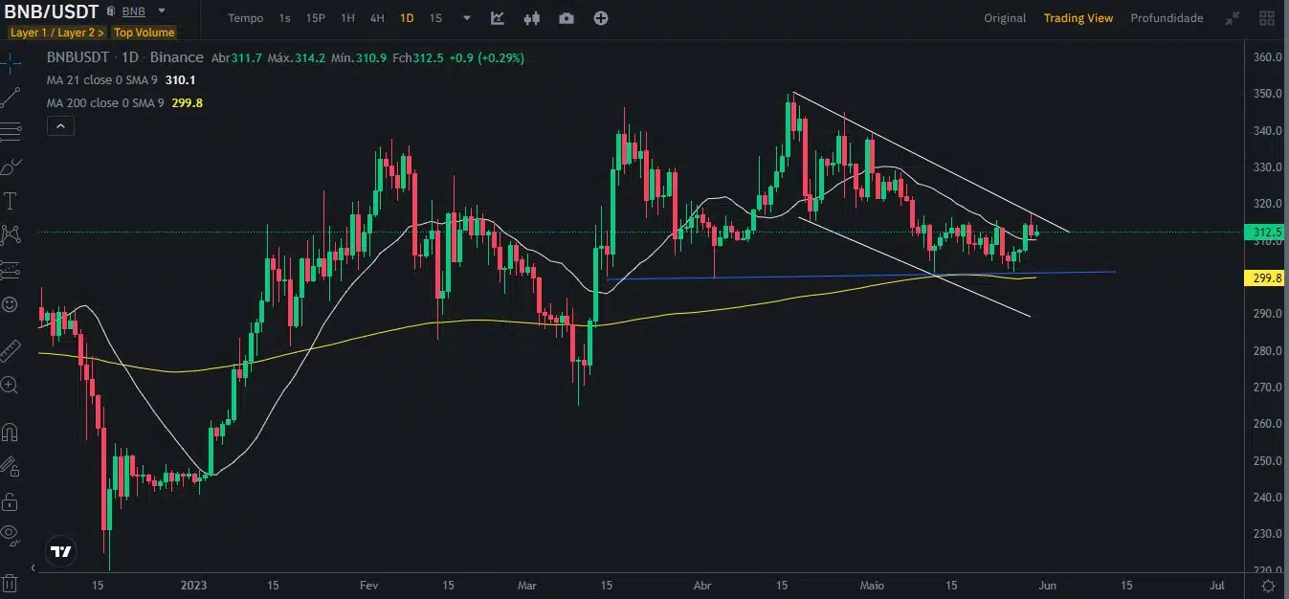
Task: Click the BNBUSDT 1D Binance symbol title
Action: [124, 57]
